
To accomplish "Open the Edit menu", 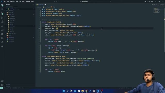I will coord(8,2).
